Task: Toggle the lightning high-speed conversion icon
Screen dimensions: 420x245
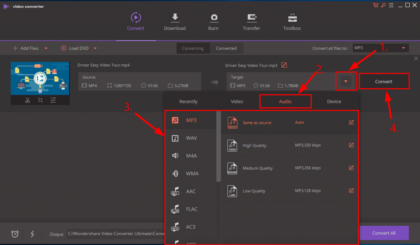Action: coord(32,234)
